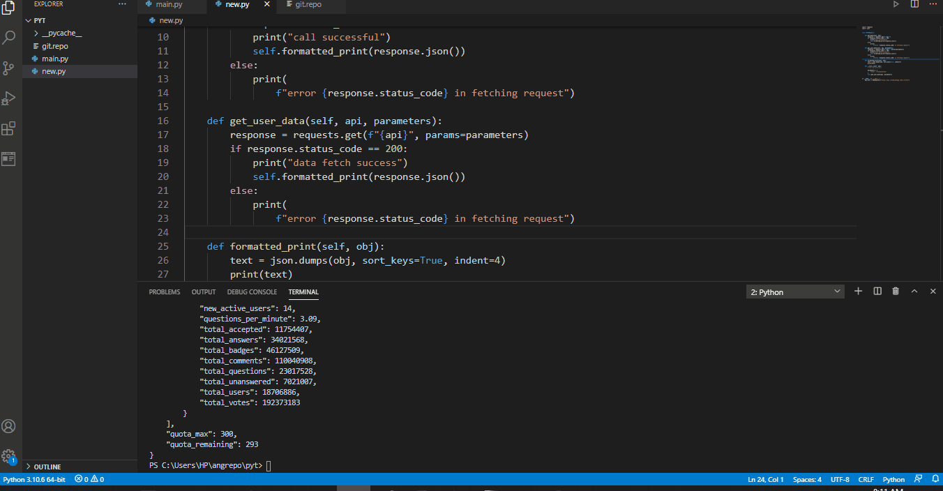
Task: Select the Explorer icon in the activity bar
Action: 9,8
